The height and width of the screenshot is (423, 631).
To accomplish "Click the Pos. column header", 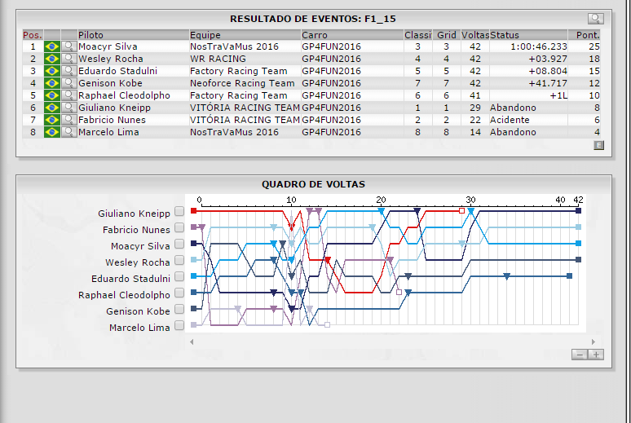I will click(x=33, y=35).
